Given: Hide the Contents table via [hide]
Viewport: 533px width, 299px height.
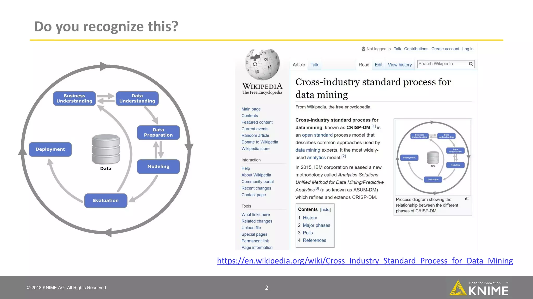Looking at the screenshot, I should point(325,209).
